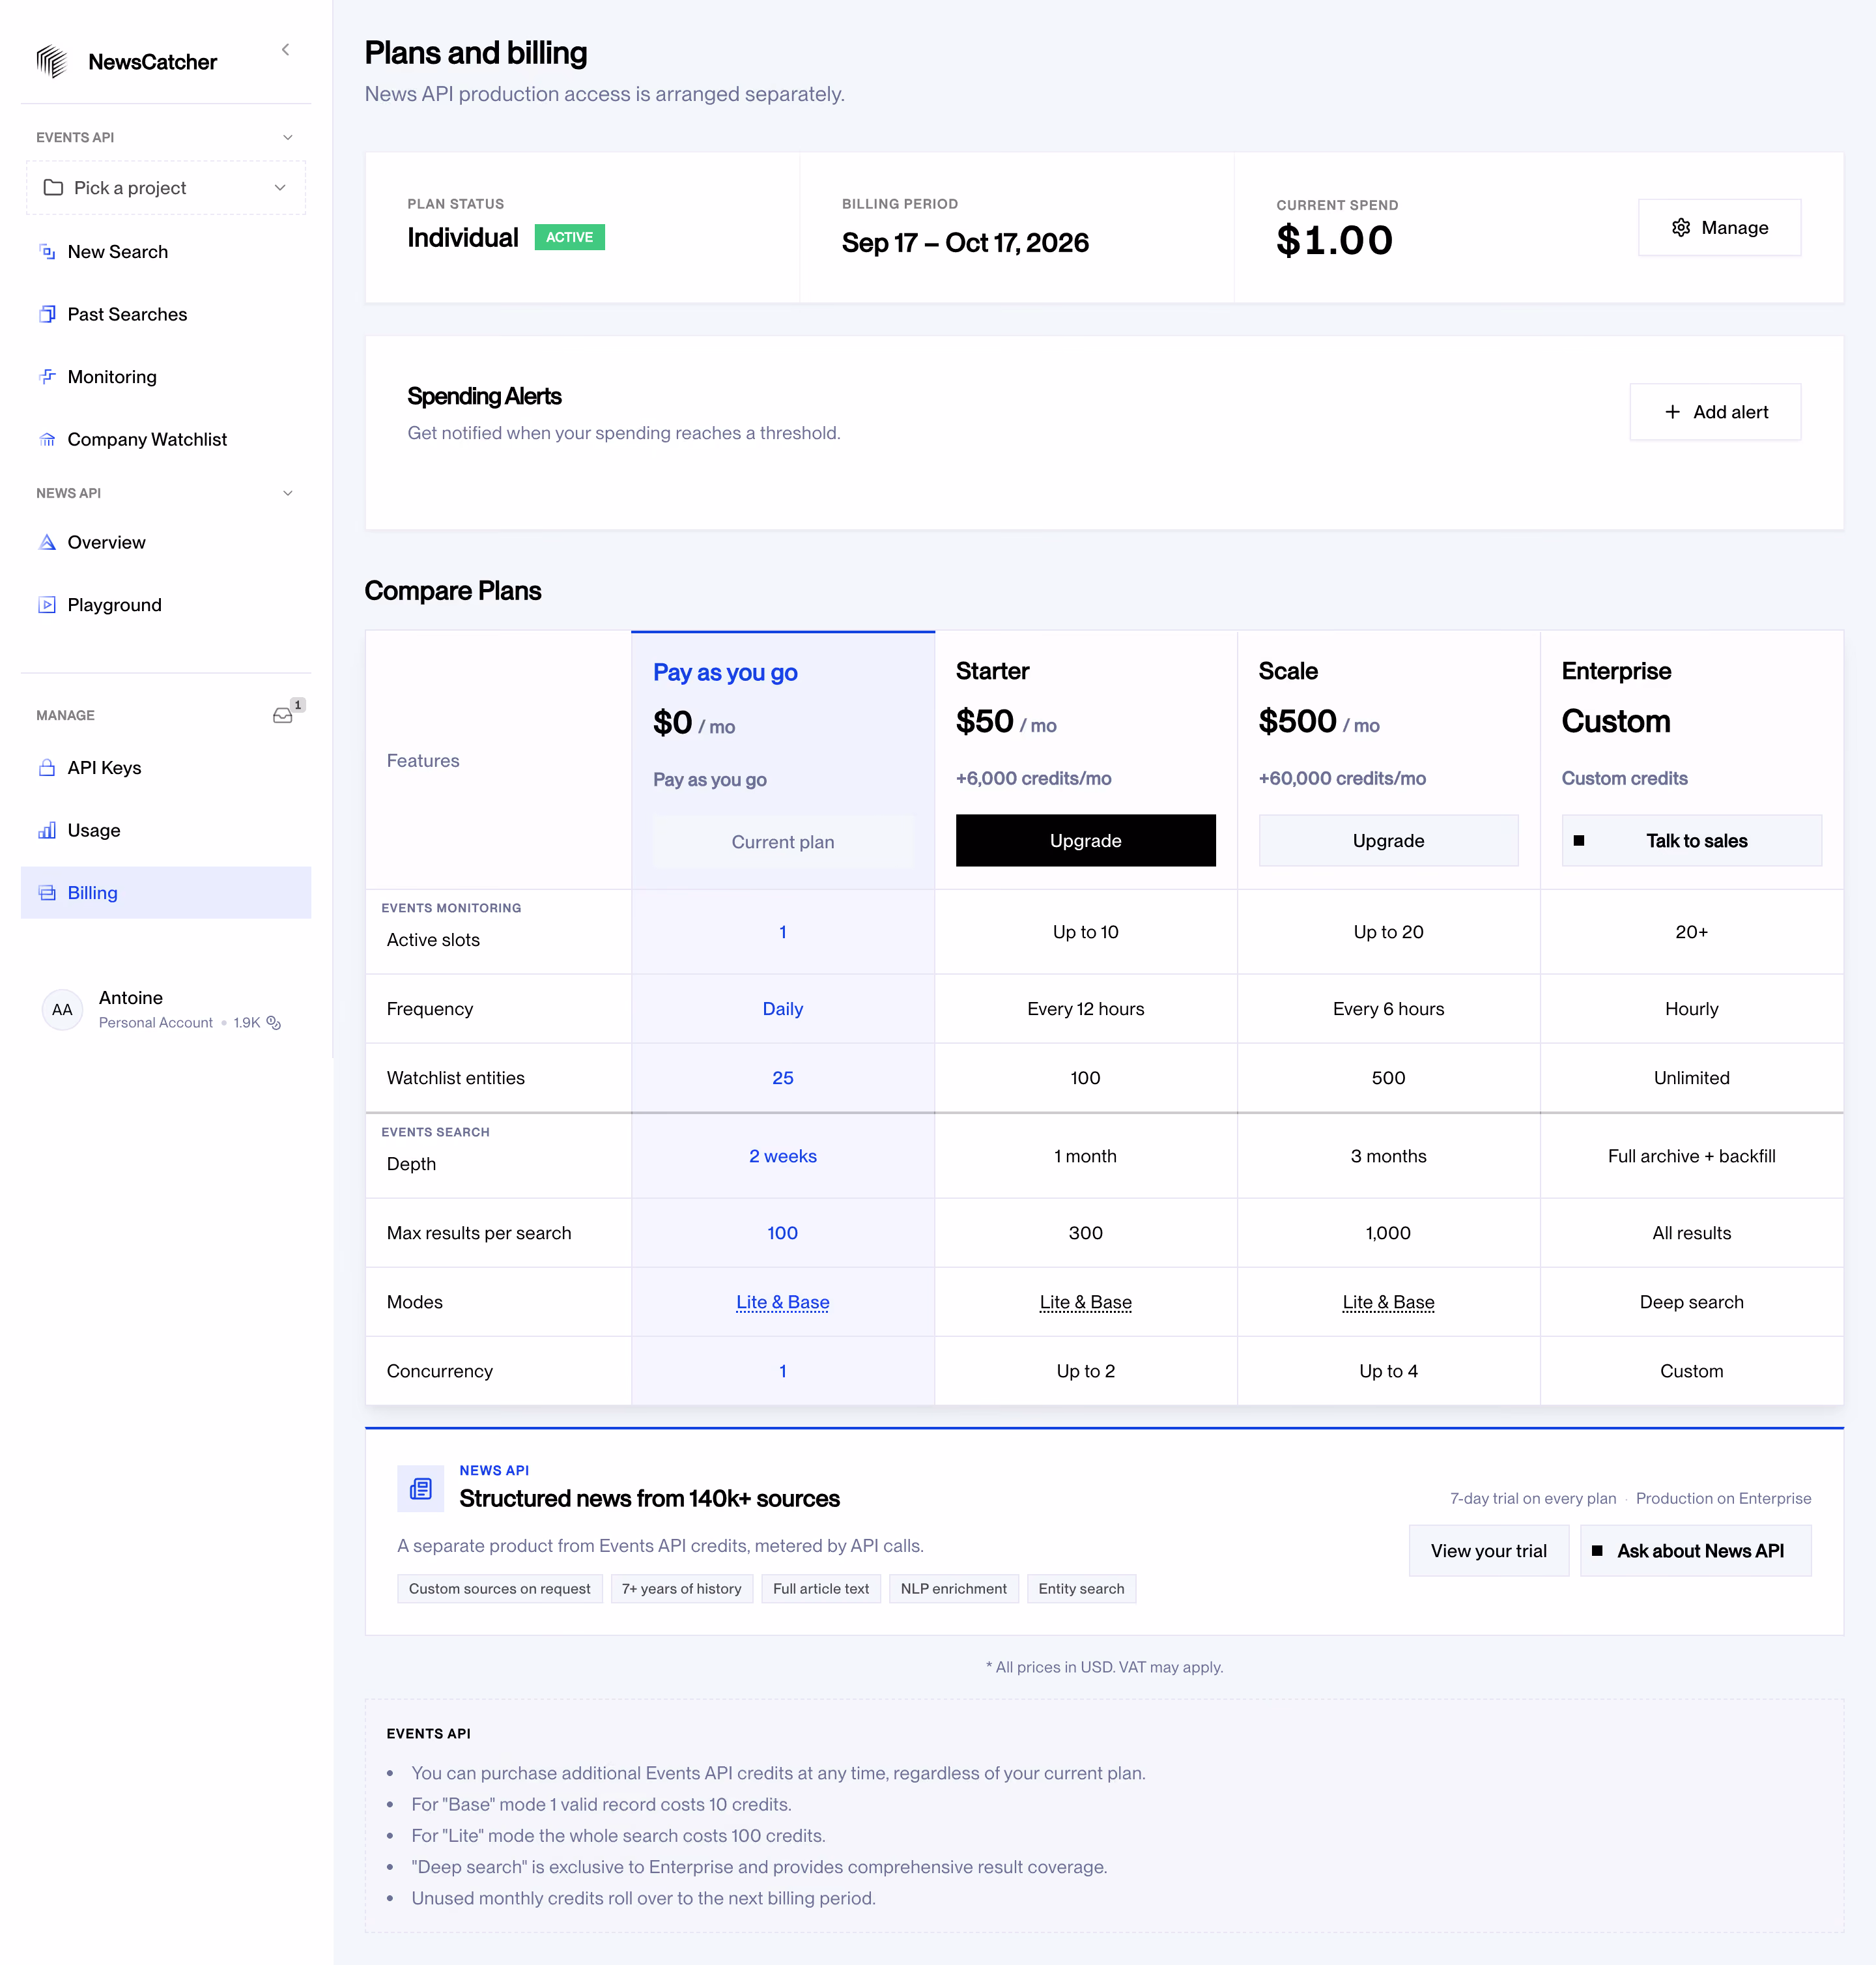This screenshot has width=1876, height=1965.
Task: Click the Monitoring sidebar icon
Action: [x=47, y=377]
